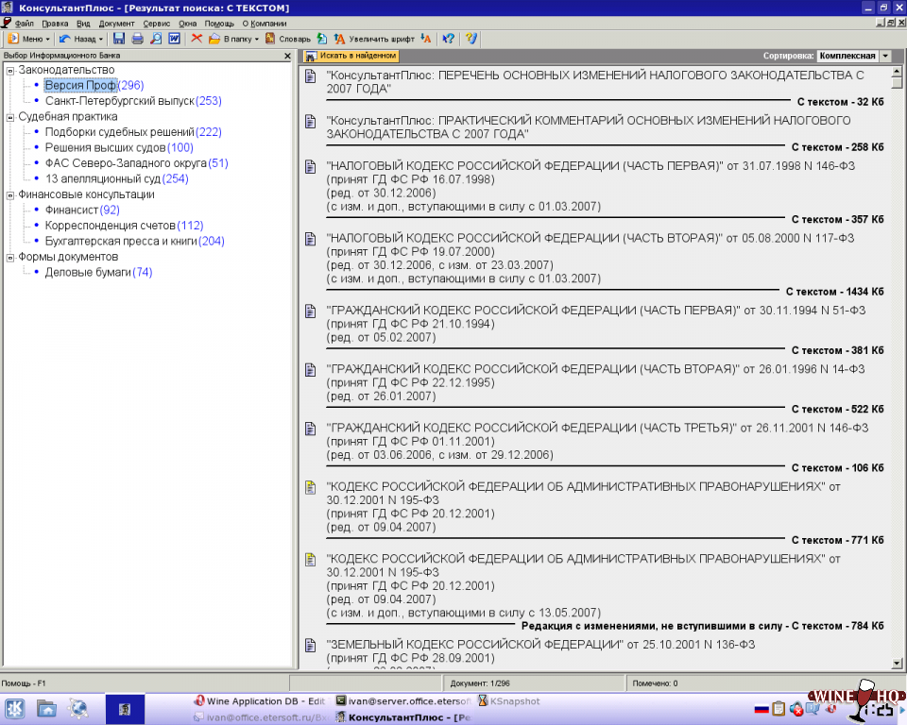Click the Print toolbar icon
The height and width of the screenshot is (725, 907).
[x=137, y=39]
